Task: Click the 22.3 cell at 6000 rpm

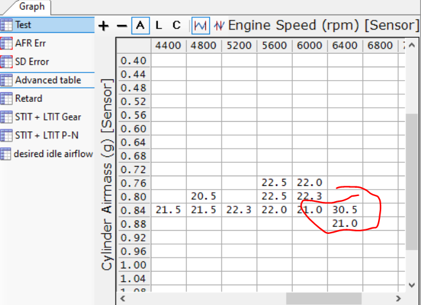Action: point(309,197)
